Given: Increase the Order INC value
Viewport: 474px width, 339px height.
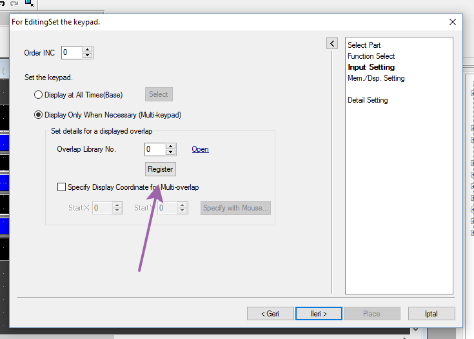Looking at the screenshot, I should pyautogui.click(x=88, y=50).
